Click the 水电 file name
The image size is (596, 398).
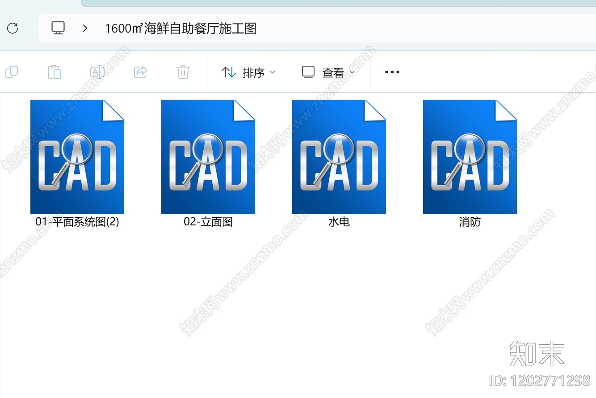point(339,222)
